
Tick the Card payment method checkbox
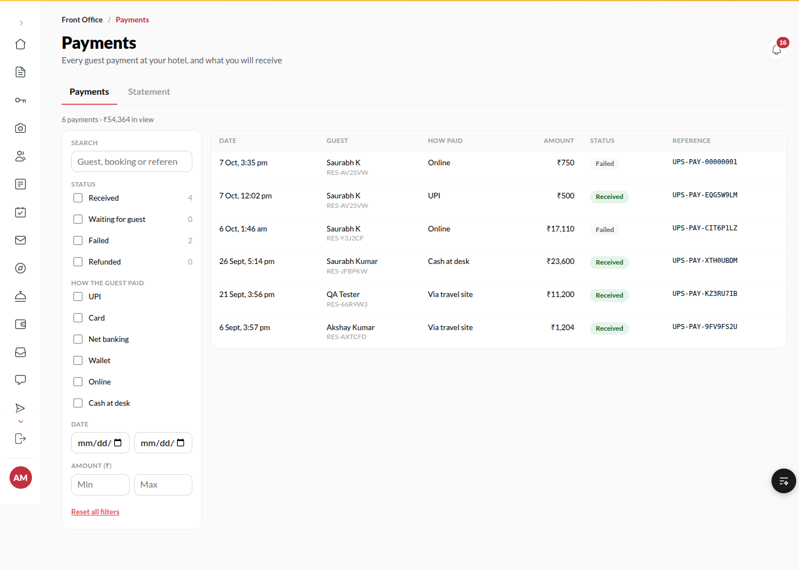(x=78, y=318)
